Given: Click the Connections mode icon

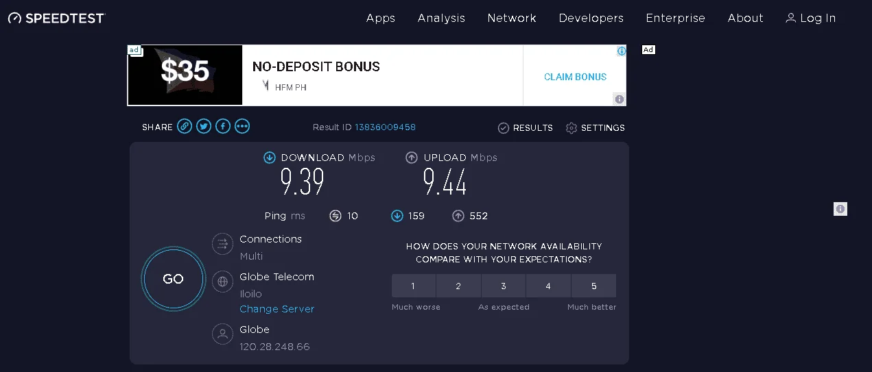Looking at the screenshot, I should [x=222, y=244].
